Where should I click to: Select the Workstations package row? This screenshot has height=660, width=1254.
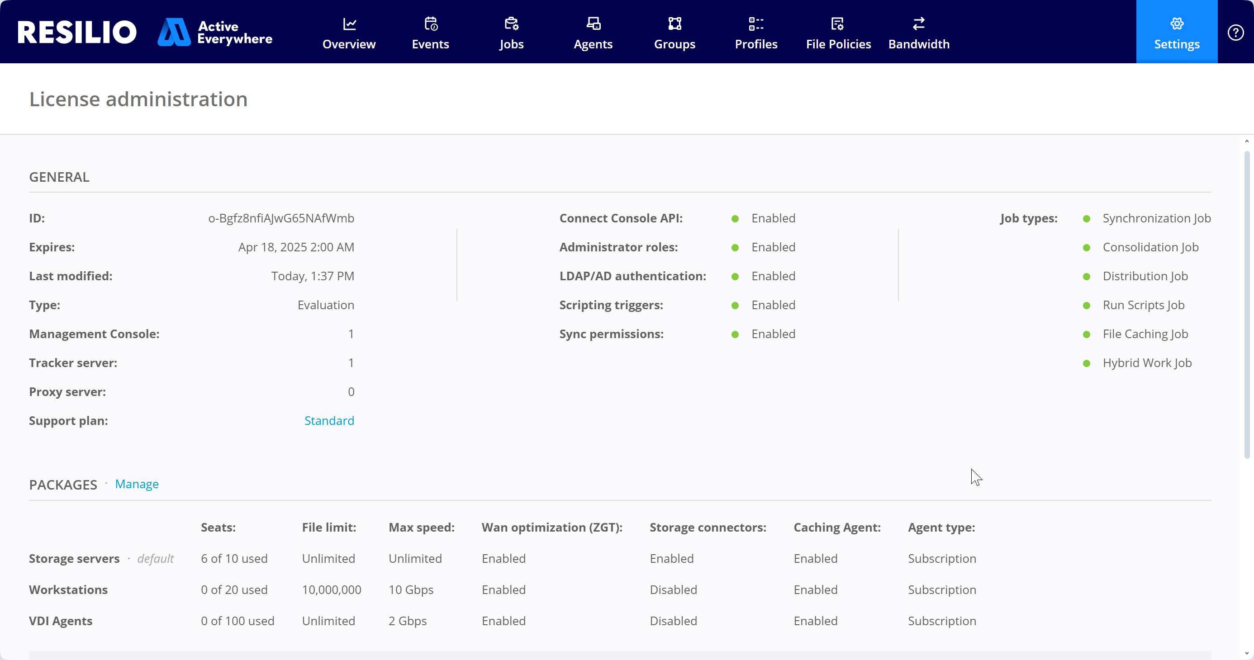click(x=68, y=589)
